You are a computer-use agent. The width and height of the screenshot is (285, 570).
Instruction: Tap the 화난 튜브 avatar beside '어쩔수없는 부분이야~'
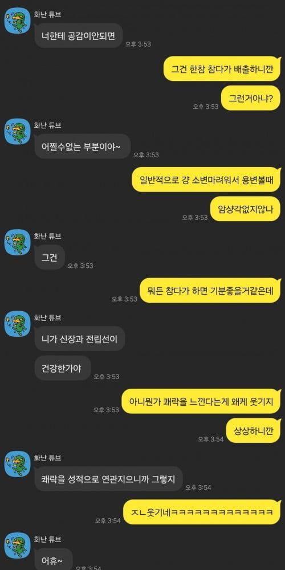(17, 131)
